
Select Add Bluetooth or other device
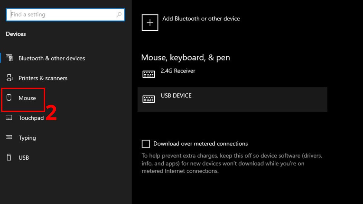[x=201, y=19]
